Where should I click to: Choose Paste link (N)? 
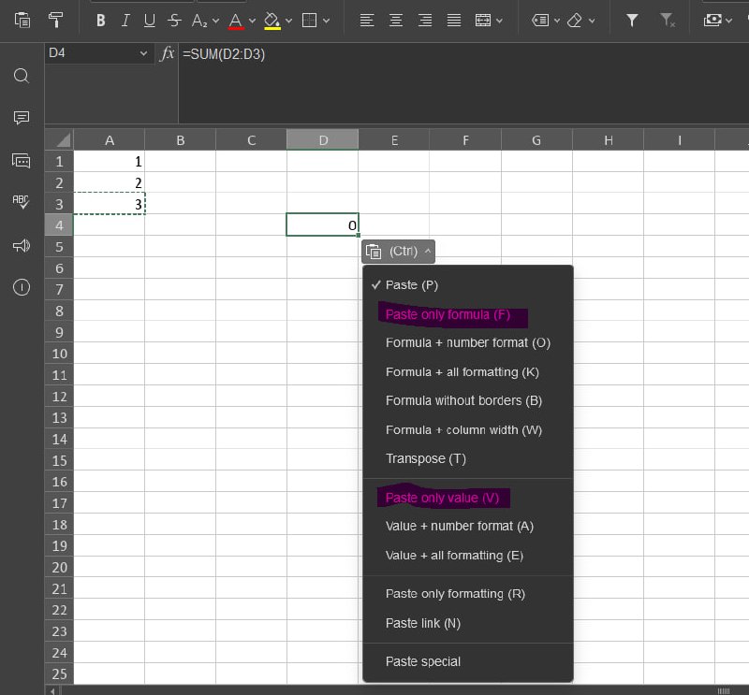467,623
